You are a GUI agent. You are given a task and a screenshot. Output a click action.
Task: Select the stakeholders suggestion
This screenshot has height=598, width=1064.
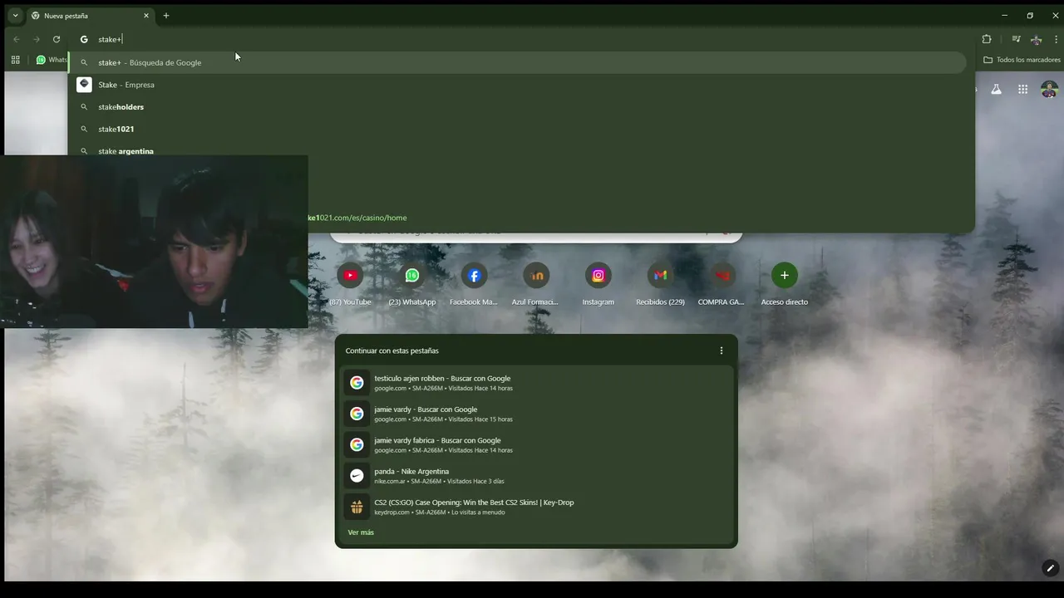tap(517, 107)
